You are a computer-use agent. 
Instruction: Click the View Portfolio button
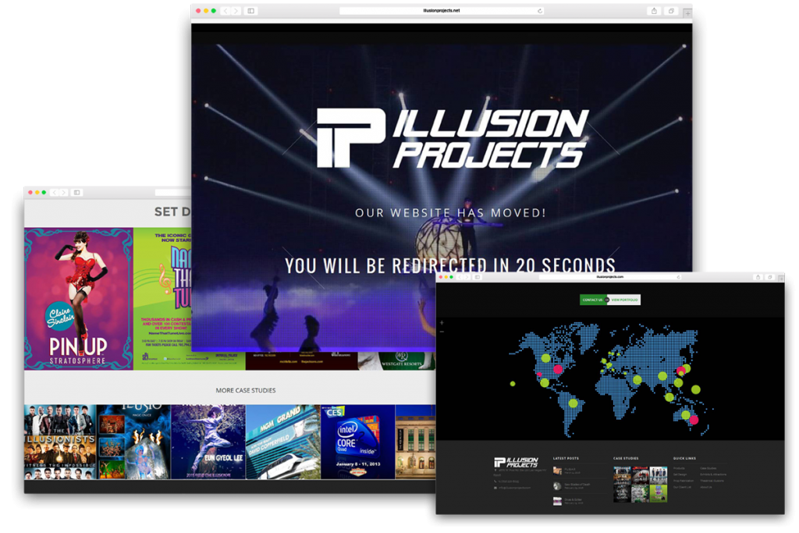click(625, 300)
